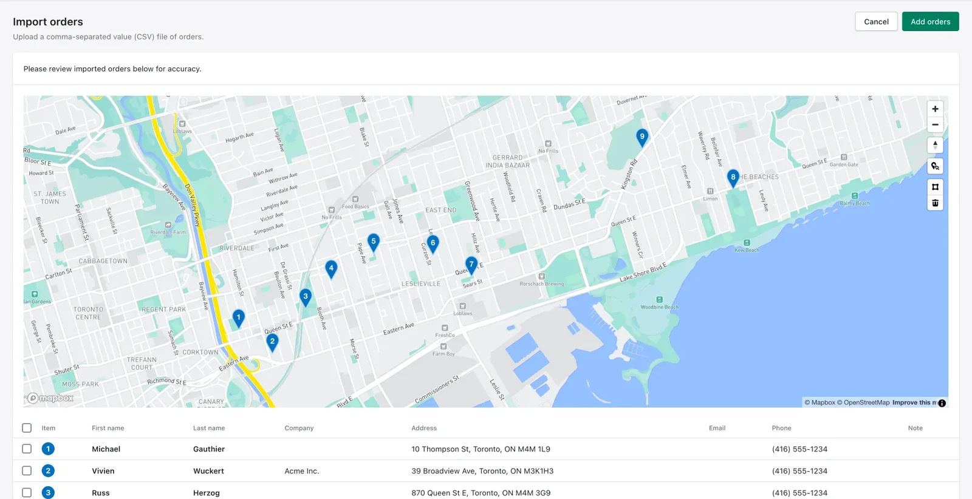Click the Cancel button
972x499 pixels.
click(x=876, y=22)
